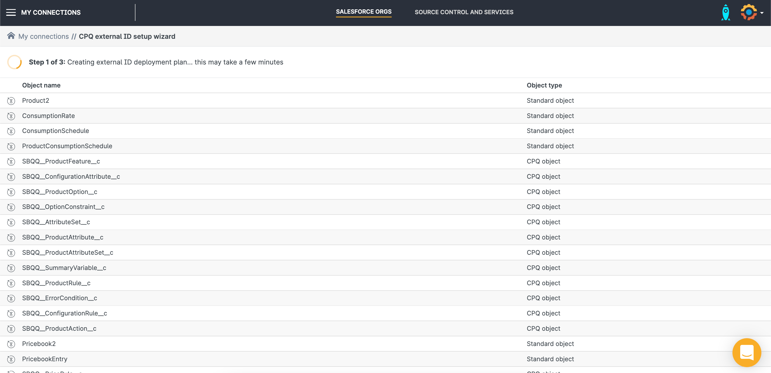
Task: Click the Object type column header
Action: (x=545, y=85)
